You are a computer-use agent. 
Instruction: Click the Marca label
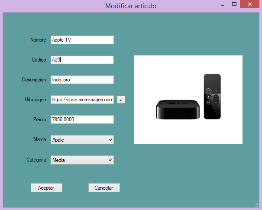tap(39, 139)
